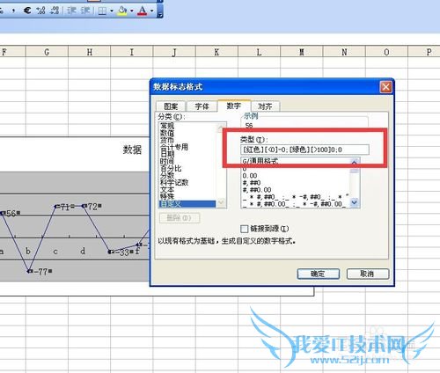The height and width of the screenshot is (373, 440).
Task: Toggle the 链接到源 checkbox
Action: click(244, 229)
